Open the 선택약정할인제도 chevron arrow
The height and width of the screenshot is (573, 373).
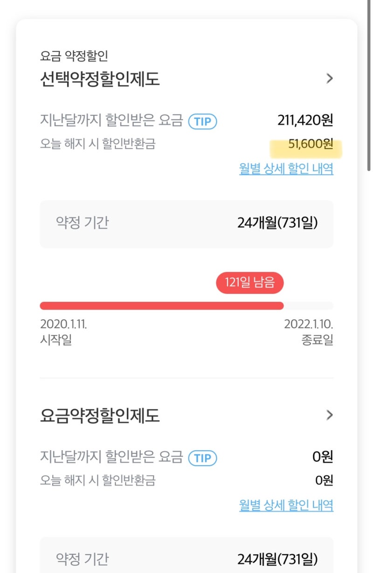(329, 78)
